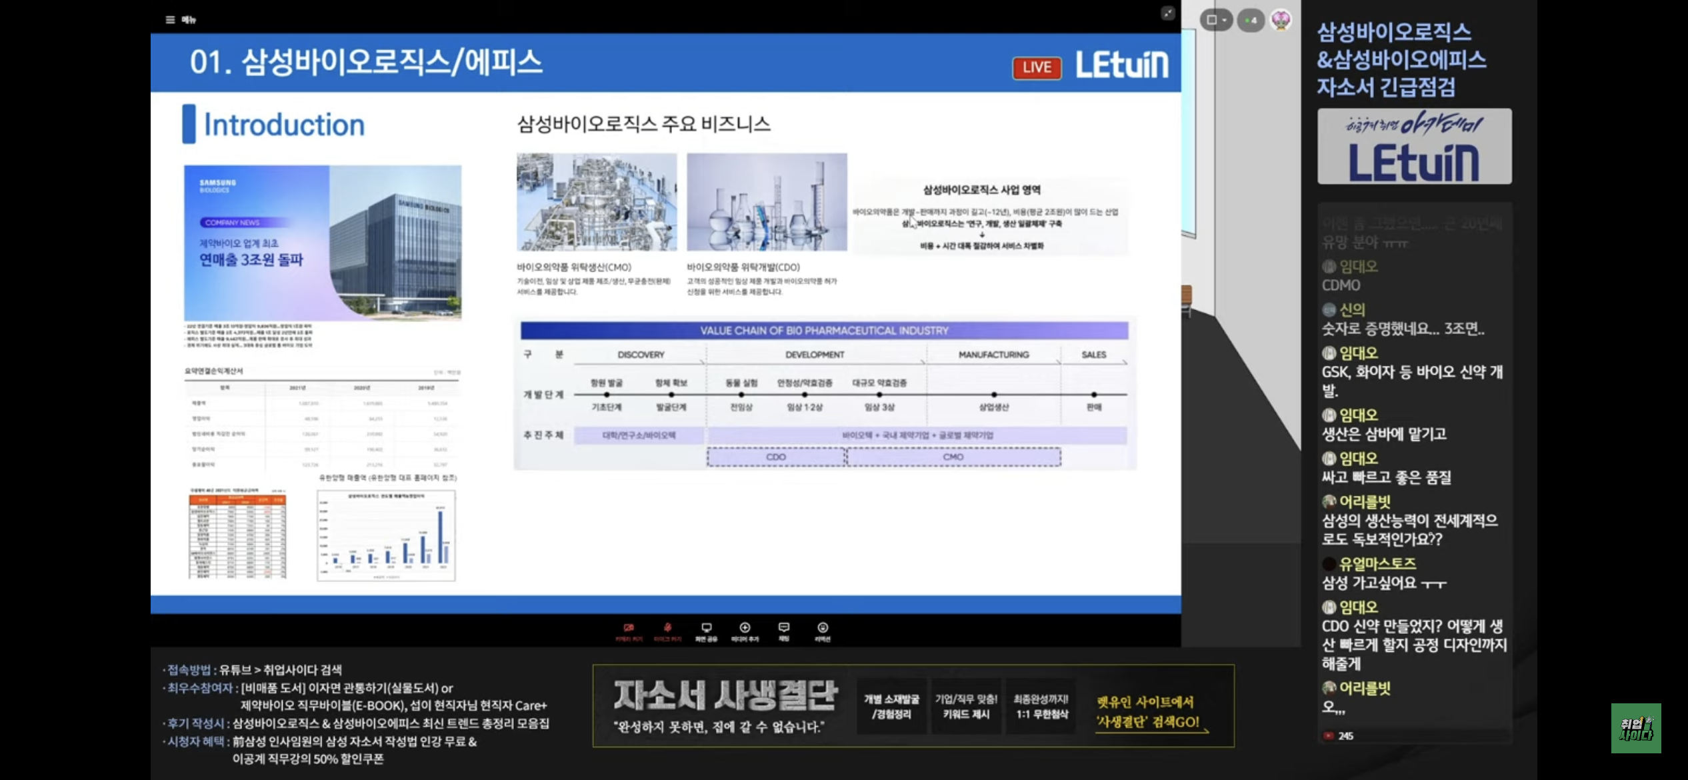This screenshot has height=780, width=1688.
Task: Open the hamburger 메뉴 icon at top left
Action: click(170, 20)
